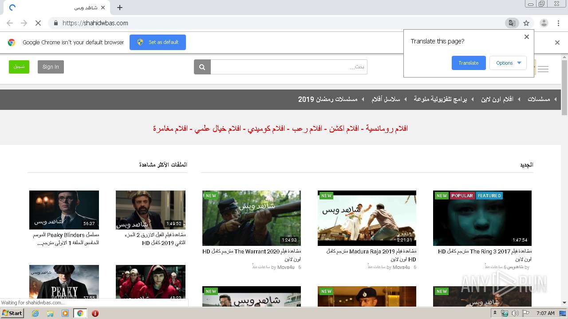Click Movs4u author under The Warrant

click(x=286, y=267)
